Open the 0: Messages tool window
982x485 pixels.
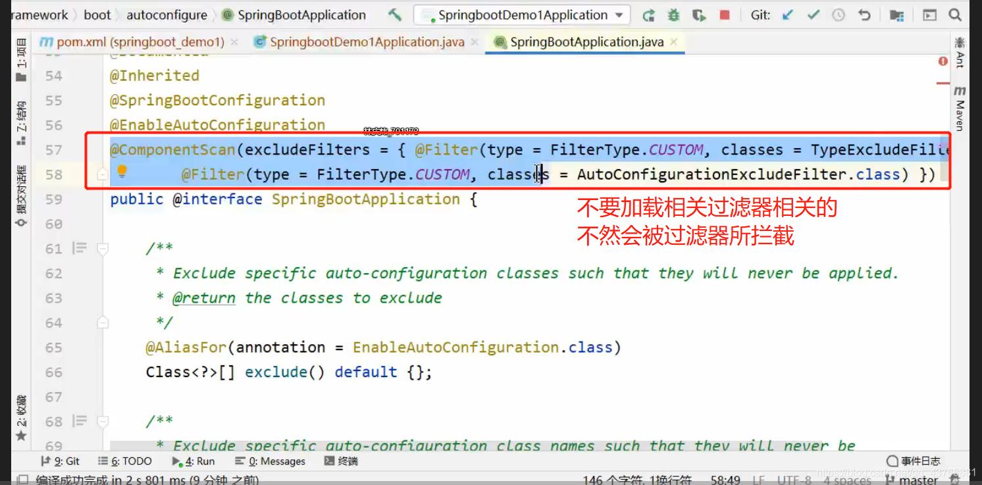tap(270, 461)
